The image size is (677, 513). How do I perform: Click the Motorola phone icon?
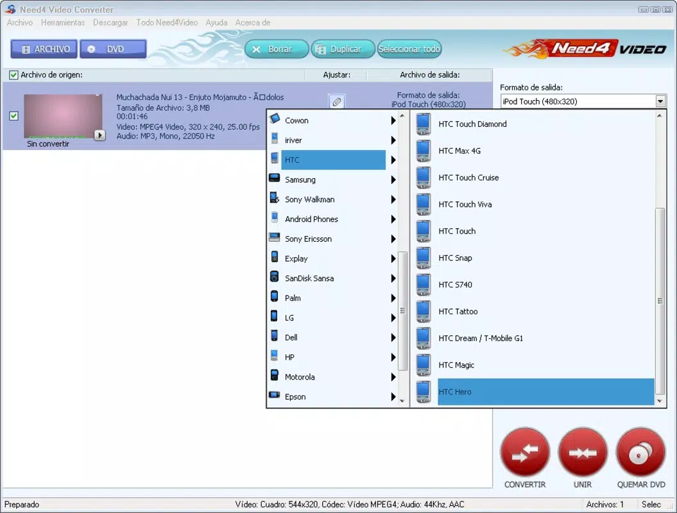coord(275,375)
